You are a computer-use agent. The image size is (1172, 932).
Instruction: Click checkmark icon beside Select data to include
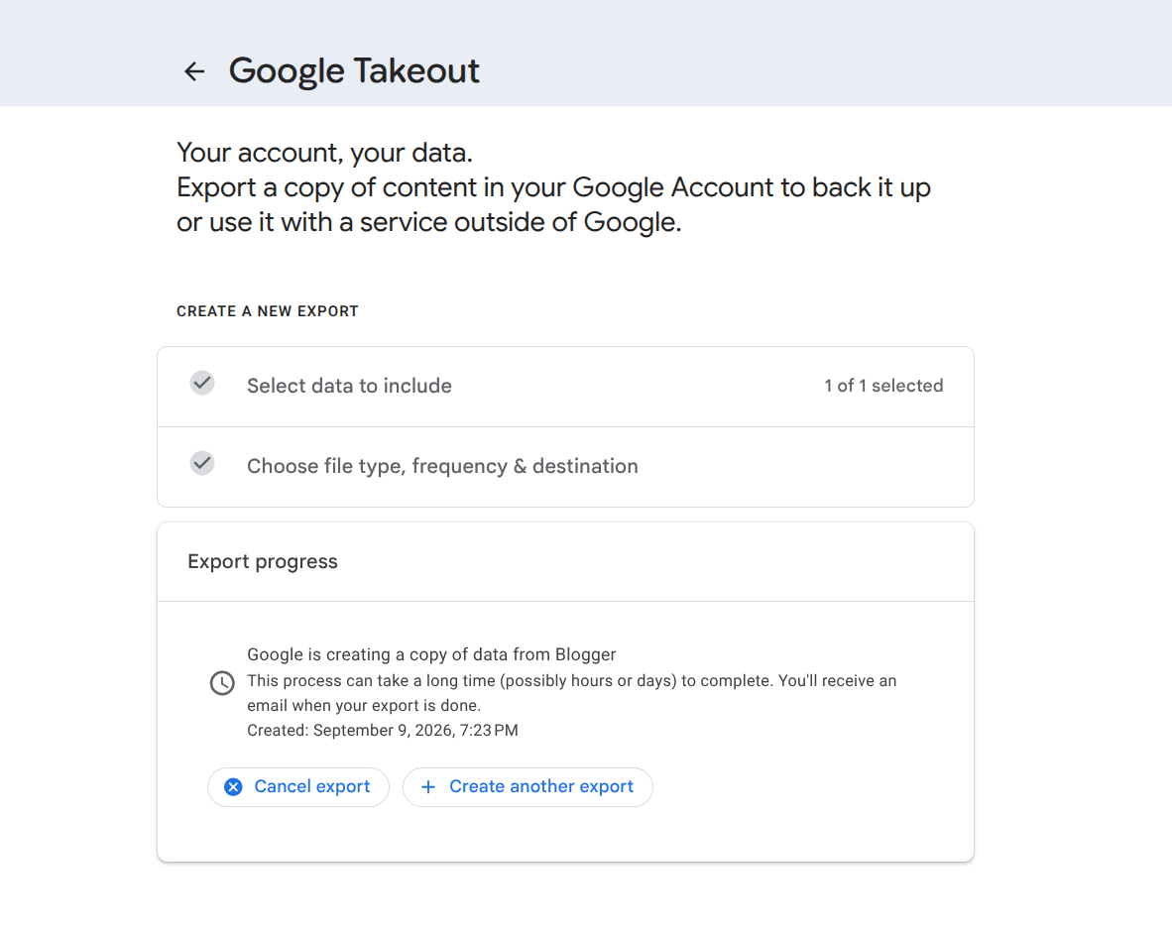pyautogui.click(x=202, y=384)
